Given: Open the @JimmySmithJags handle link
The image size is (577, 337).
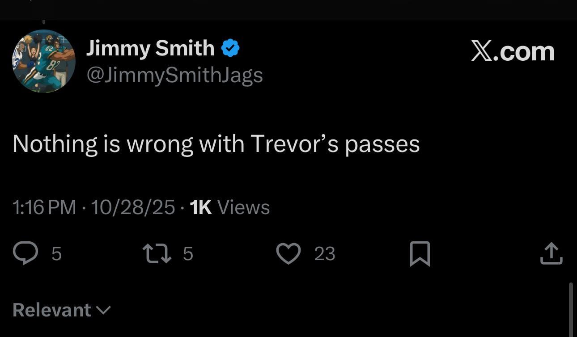Looking at the screenshot, I should (174, 75).
